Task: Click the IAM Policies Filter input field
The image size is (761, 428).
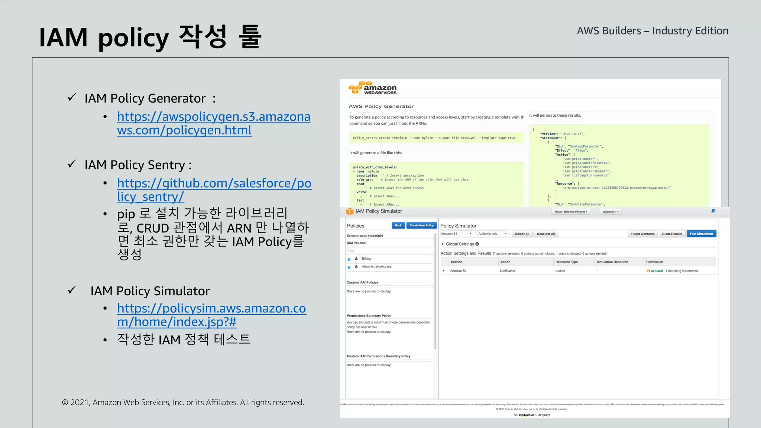Action: coord(389,251)
